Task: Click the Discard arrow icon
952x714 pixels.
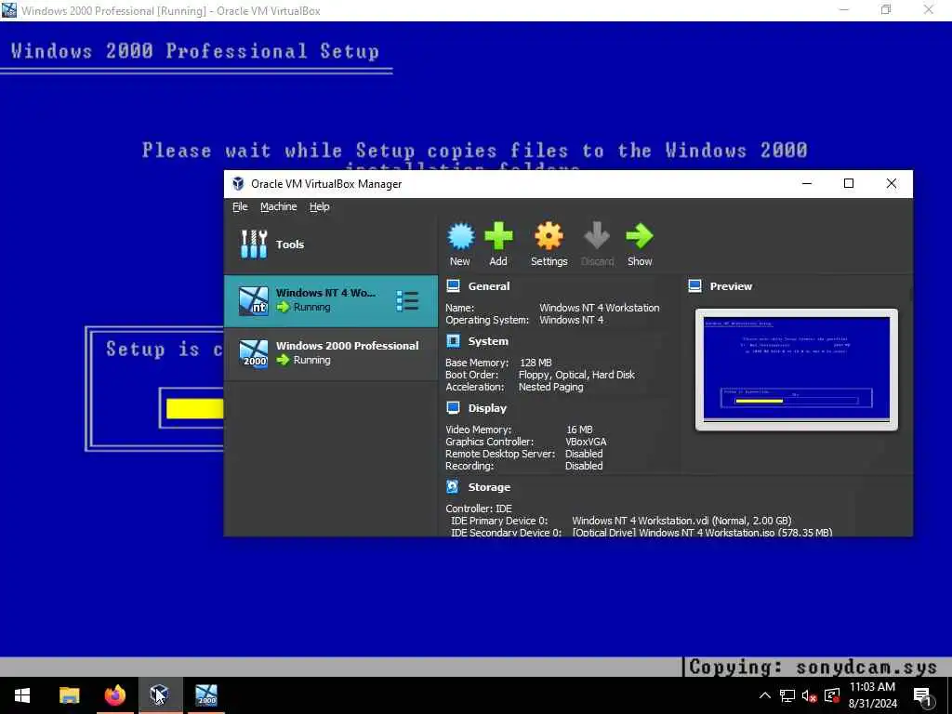Action: click(x=597, y=236)
